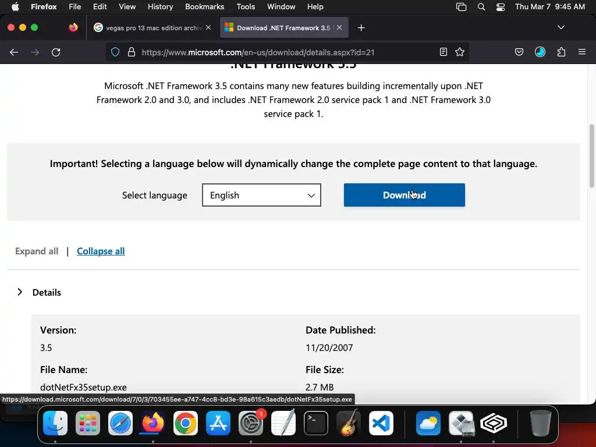Click the pinned Firefox tab icon
The image size is (596, 447).
click(73, 27)
